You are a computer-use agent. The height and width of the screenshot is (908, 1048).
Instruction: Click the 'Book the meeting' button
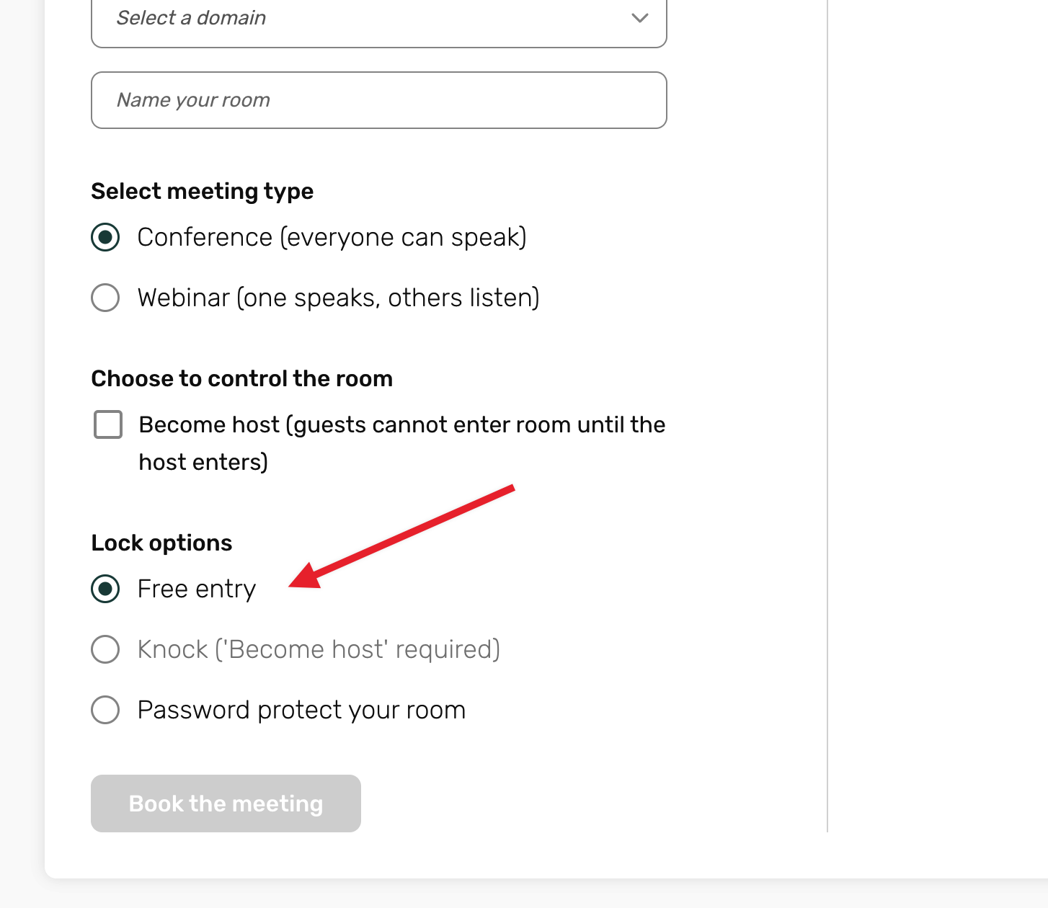226,804
